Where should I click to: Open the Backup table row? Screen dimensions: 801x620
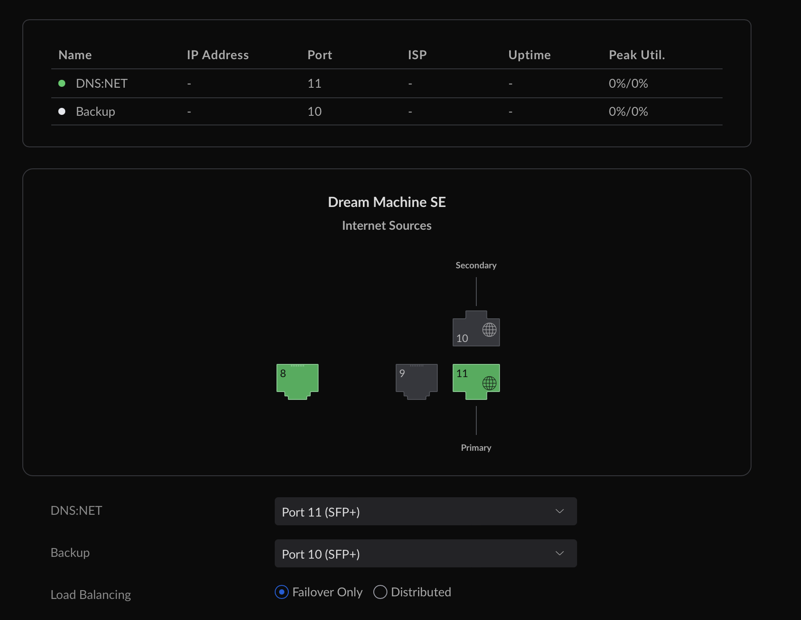coord(387,111)
